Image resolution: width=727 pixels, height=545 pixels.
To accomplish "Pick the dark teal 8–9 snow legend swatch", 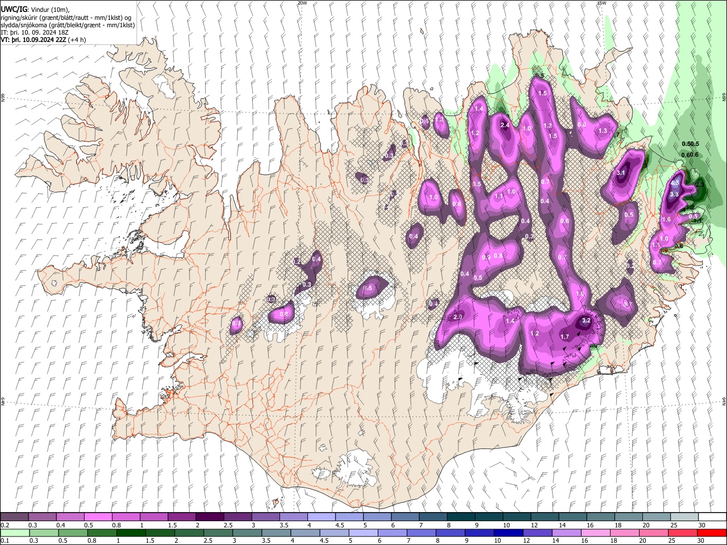I will click(x=461, y=517).
